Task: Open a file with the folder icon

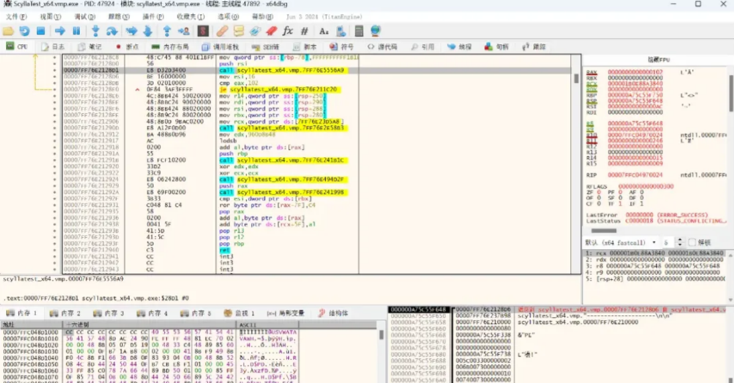Action: pos(8,31)
